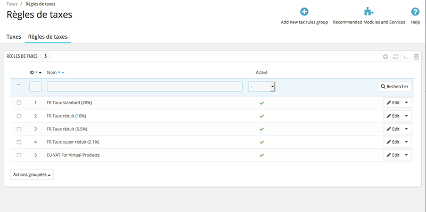Viewport: 426px width, 212px height.
Task: Expand Edit dropdown arrow for EU VAT row
Action: click(x=406, y=155)
